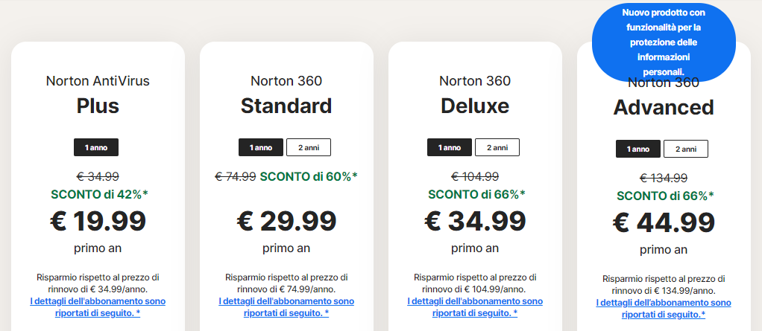Pick 2 anni for Norton 360 Advanced
The width and height of the screenshot is (762, 331).
[x=686, y=149]
